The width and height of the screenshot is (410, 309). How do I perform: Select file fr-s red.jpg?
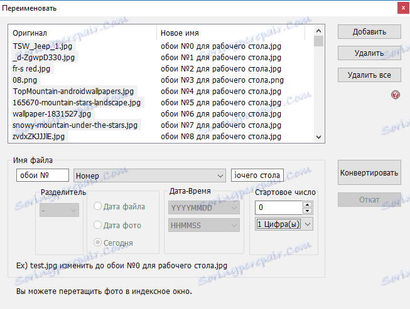31,69
